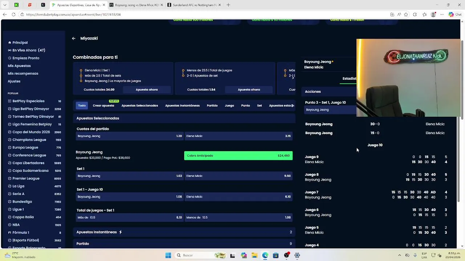Click the taskbar Buscar search box

tap(201, 255)
